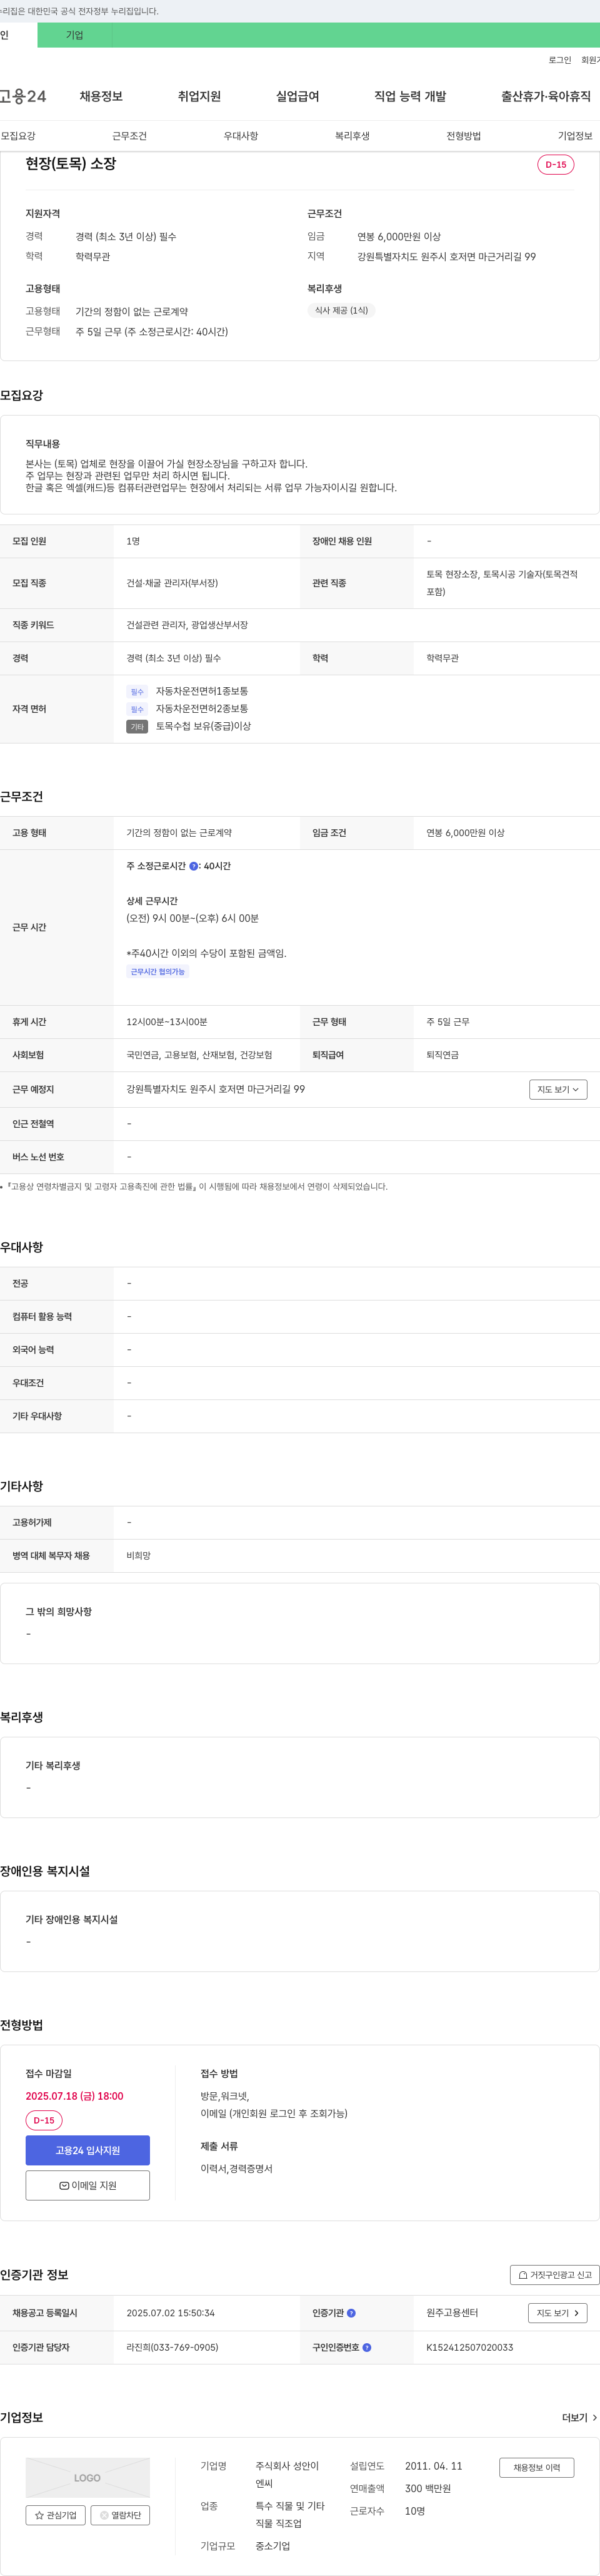Click the 거짓구인광고 신고 button
Screen dimensions: 600x2576
554,2275
